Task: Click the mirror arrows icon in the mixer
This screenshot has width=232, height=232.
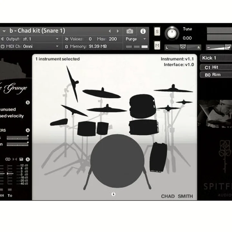Action: tap(15, 159)
